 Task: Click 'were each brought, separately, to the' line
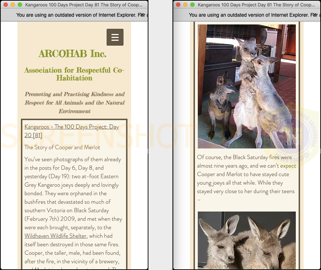[x=68, y=227]
